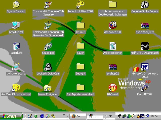161x120 pixels.
Task: Select the expertool_329 archive icon
Action: click(145, 25)
